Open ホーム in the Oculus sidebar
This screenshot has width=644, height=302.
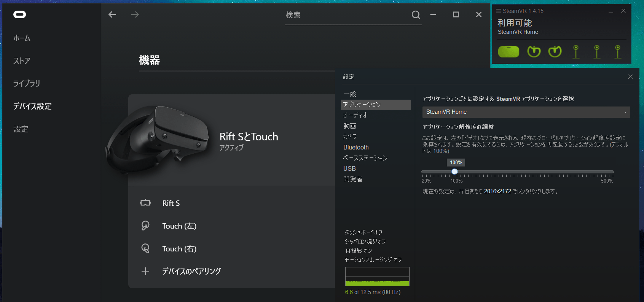pos(22,38)
